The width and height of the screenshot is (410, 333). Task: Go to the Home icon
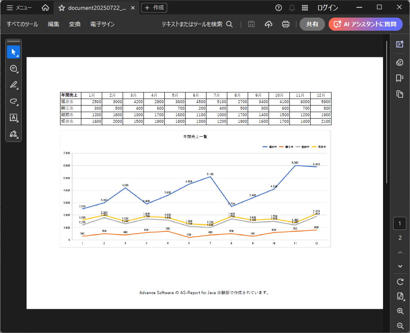point(45,8)
